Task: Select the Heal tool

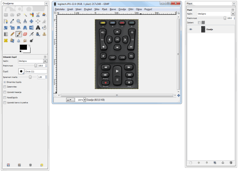Action: (x=6, y=41)
